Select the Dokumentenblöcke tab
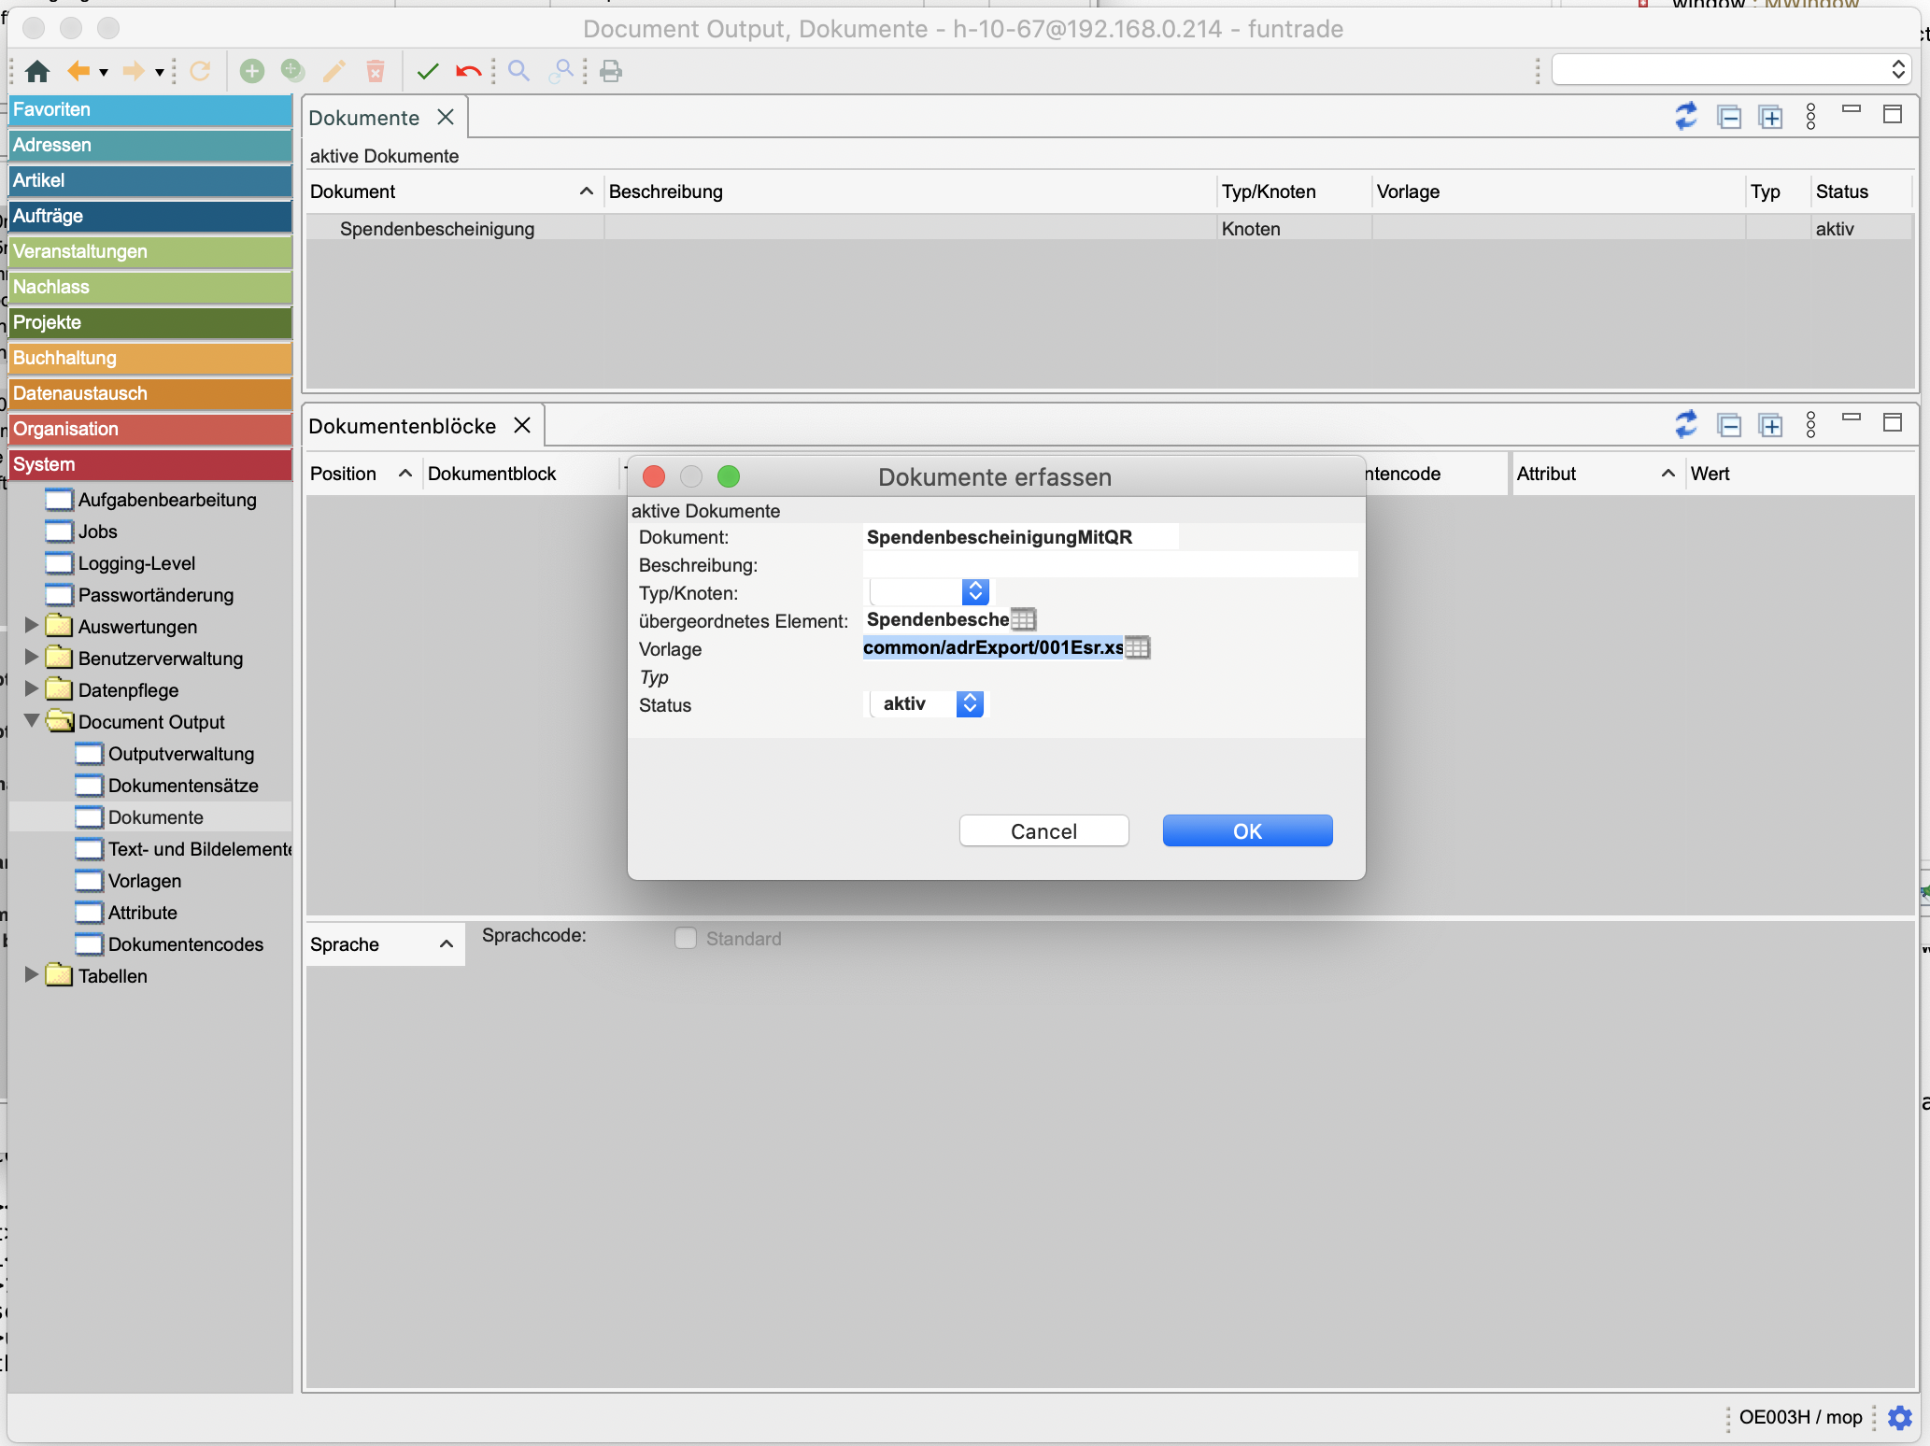 403,426
